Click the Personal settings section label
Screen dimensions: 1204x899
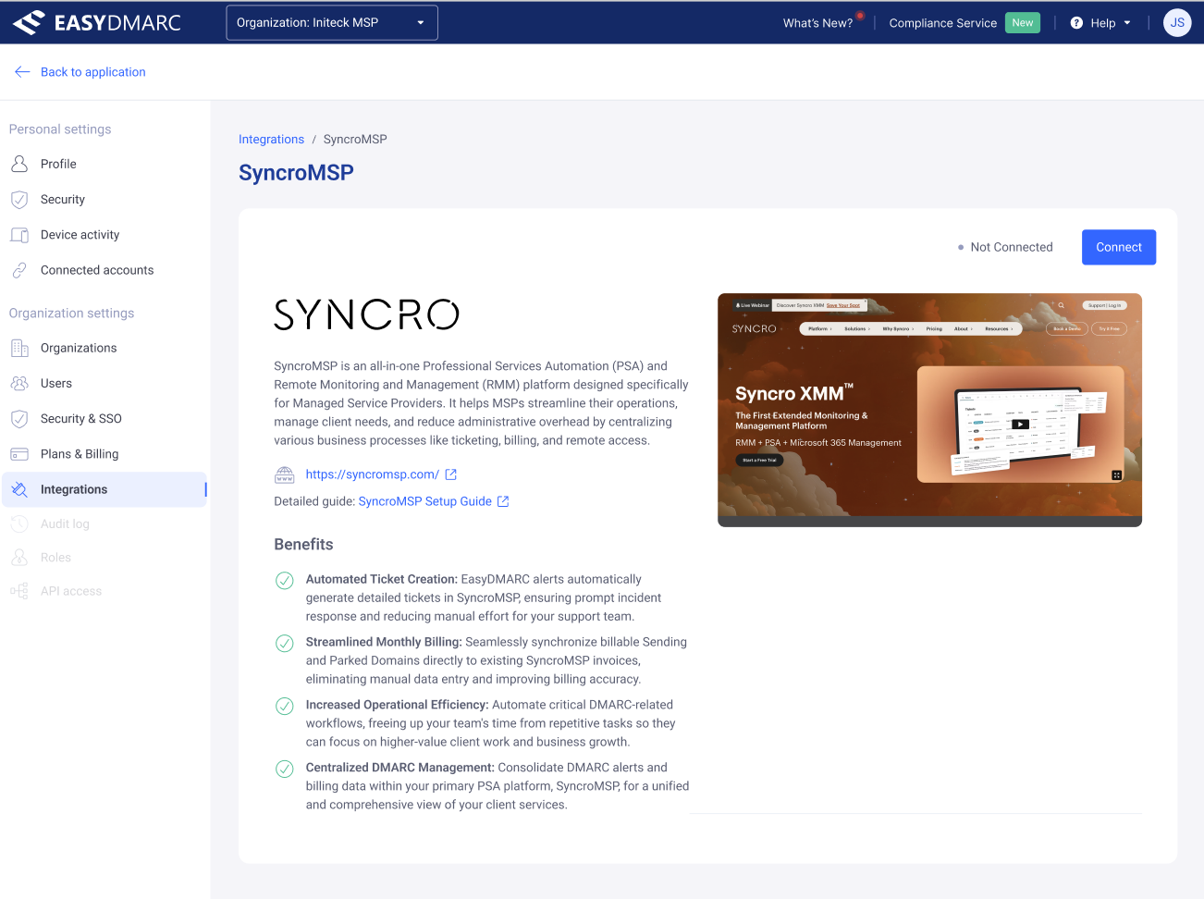click(x=60, y=129)
